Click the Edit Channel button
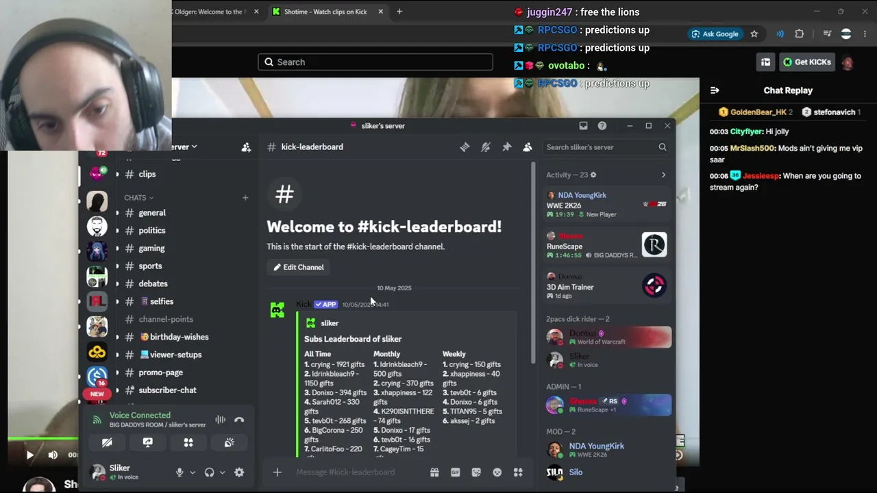The image size is (877, 493). point(299,267)
